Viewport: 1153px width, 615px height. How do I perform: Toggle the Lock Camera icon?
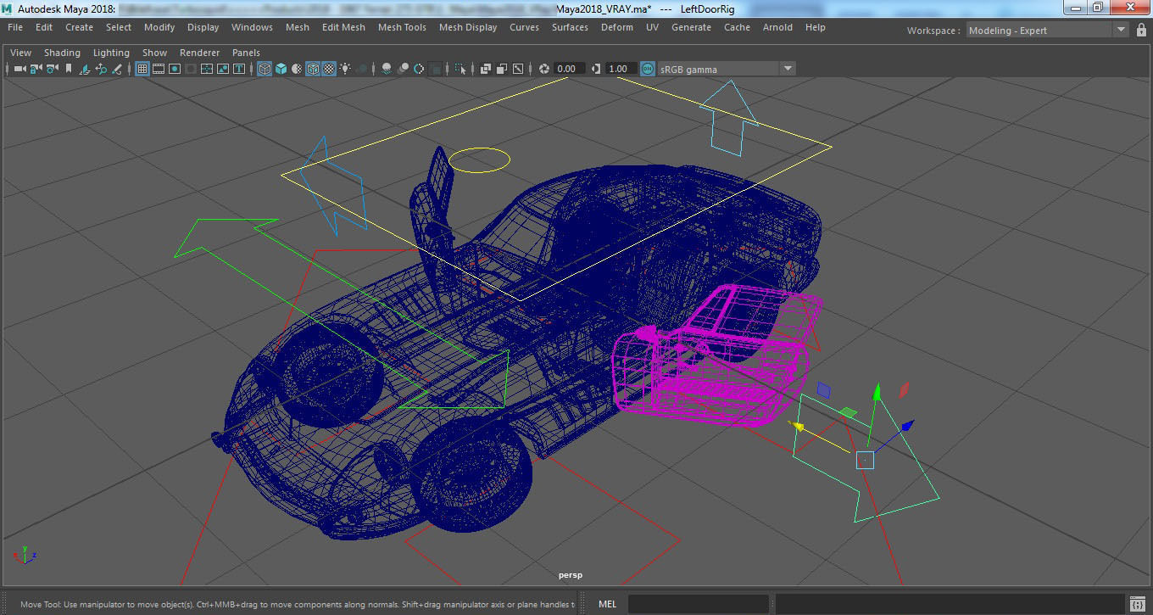[x=36, y=69]
